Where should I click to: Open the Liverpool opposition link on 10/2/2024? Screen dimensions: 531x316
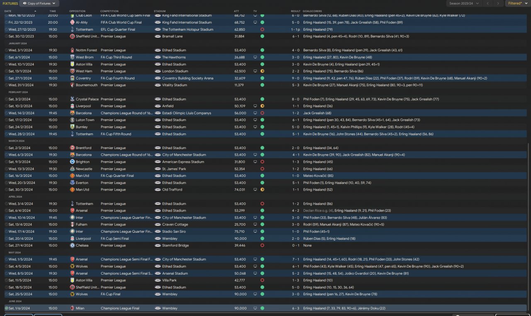83,106
